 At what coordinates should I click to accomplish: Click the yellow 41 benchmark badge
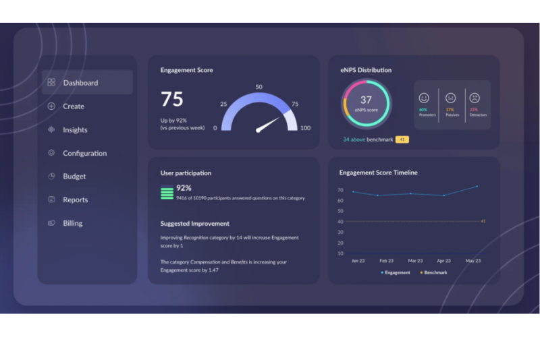tap(402, 140)
